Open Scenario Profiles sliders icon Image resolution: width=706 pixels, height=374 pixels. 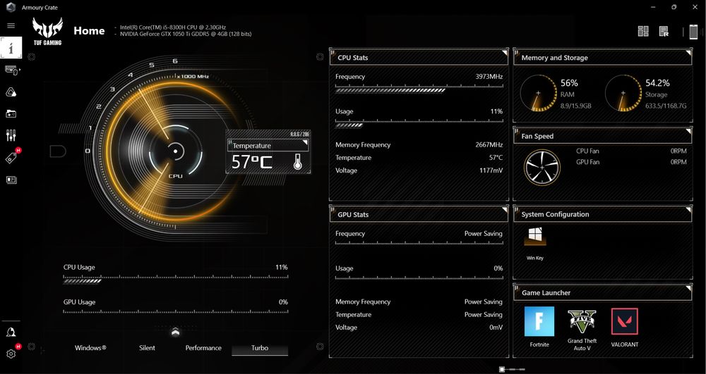(x=11, y=135)
